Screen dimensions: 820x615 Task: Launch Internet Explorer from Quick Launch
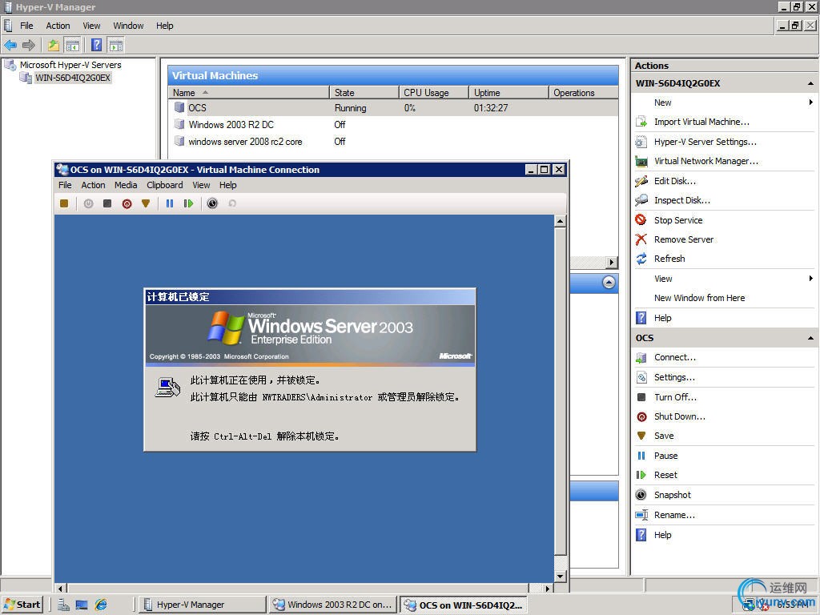tap(101, 605)
